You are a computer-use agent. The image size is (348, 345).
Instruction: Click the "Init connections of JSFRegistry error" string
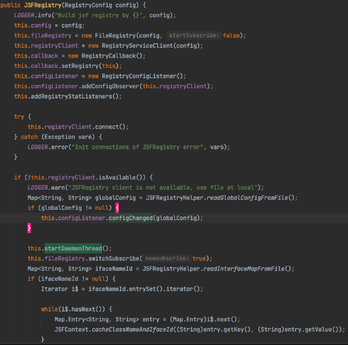pyautogui.click(x=138, y=147)
